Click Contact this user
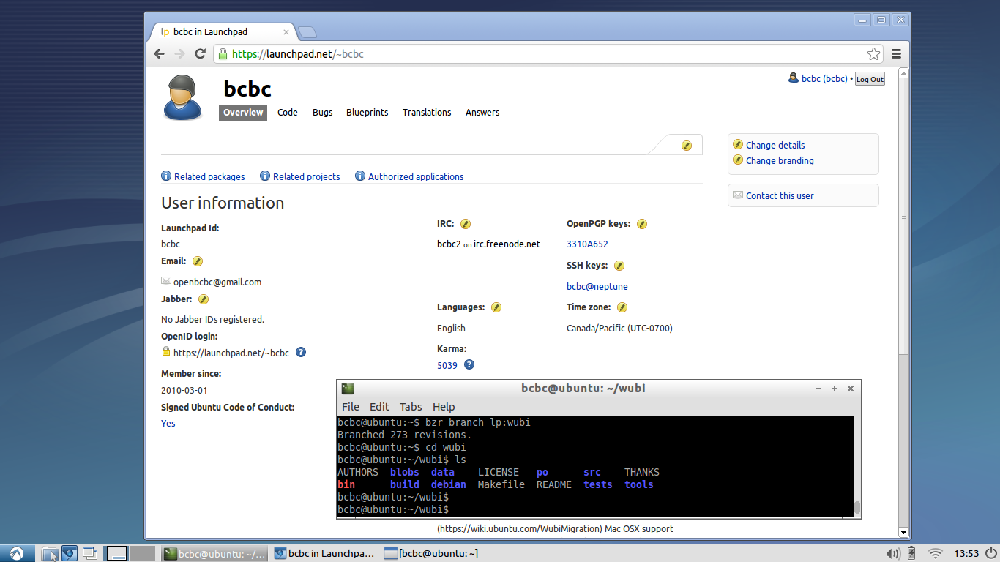The image size is (1000, 562). coord(780,195)
